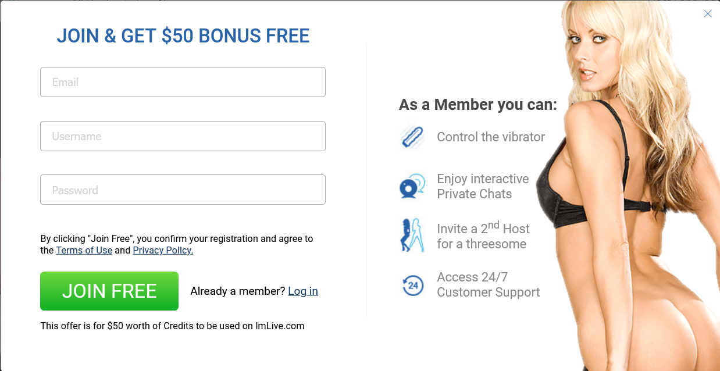Open the Privacy Policy link

click(163, 250)
